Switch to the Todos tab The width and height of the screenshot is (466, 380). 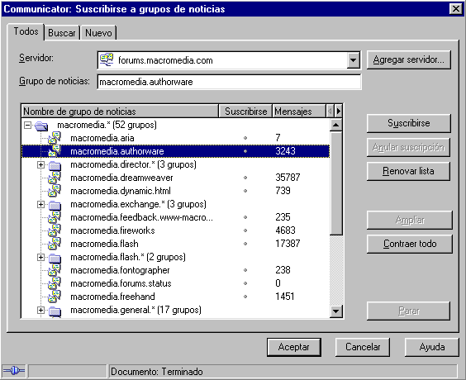pyautogui.click(x=26, y=31)
